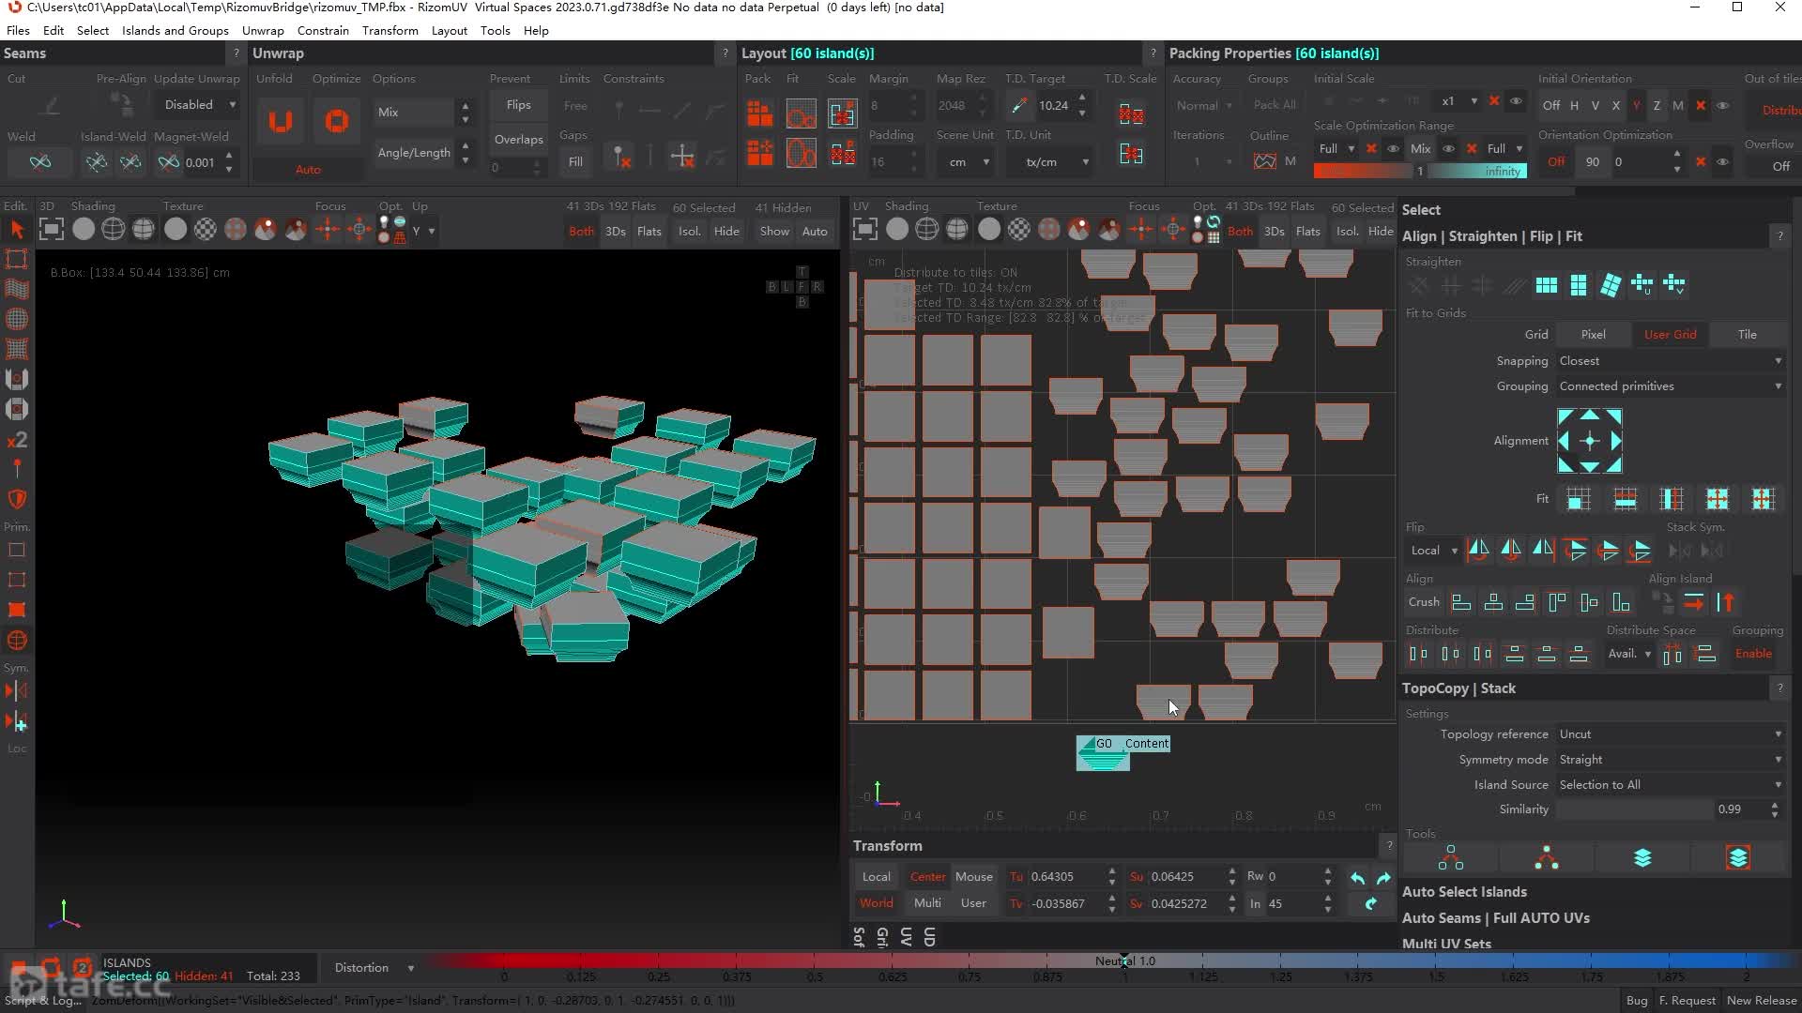
Task: Toggle eye icon beside Initial Scale
Action: [x=1515, y=101]
